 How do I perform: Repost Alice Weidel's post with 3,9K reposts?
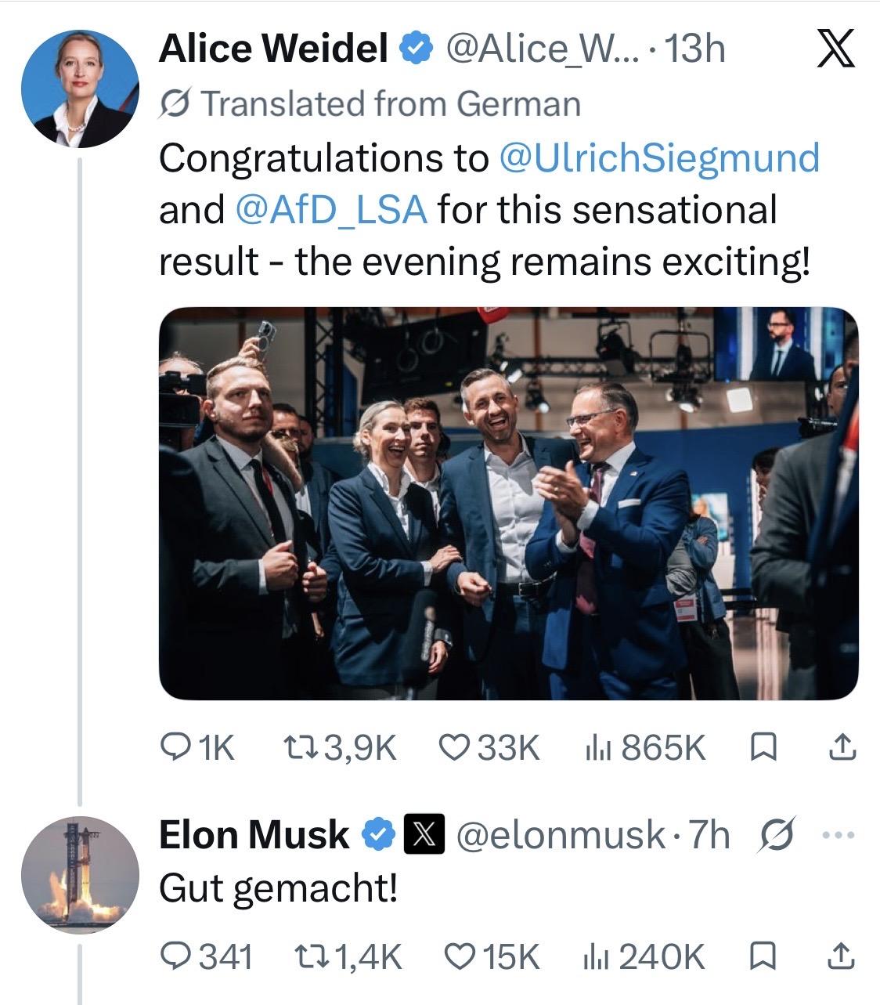pyautogui.click(x=339, y=747)
